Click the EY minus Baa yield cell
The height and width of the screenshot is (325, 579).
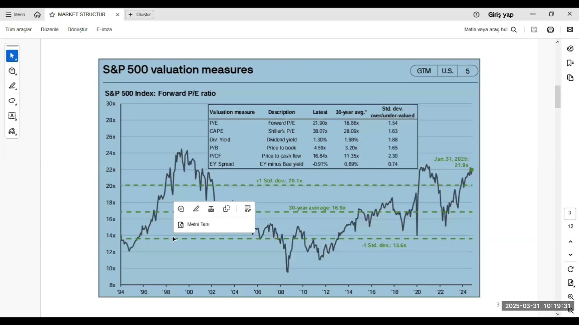[x=281, y=164]
